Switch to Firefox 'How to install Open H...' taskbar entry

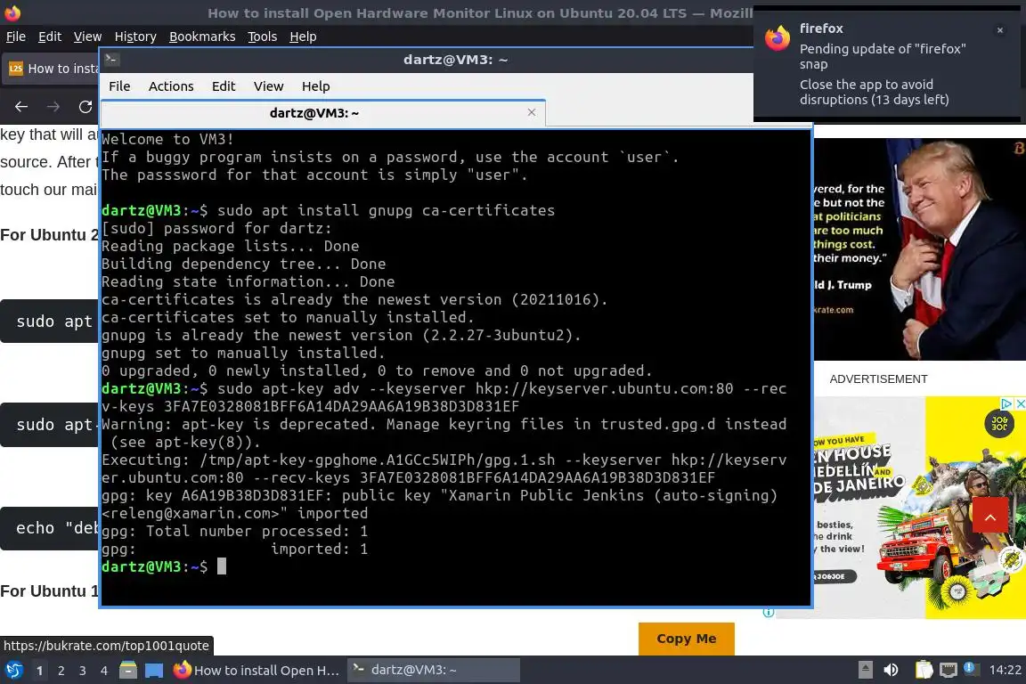tap(256, 671)
